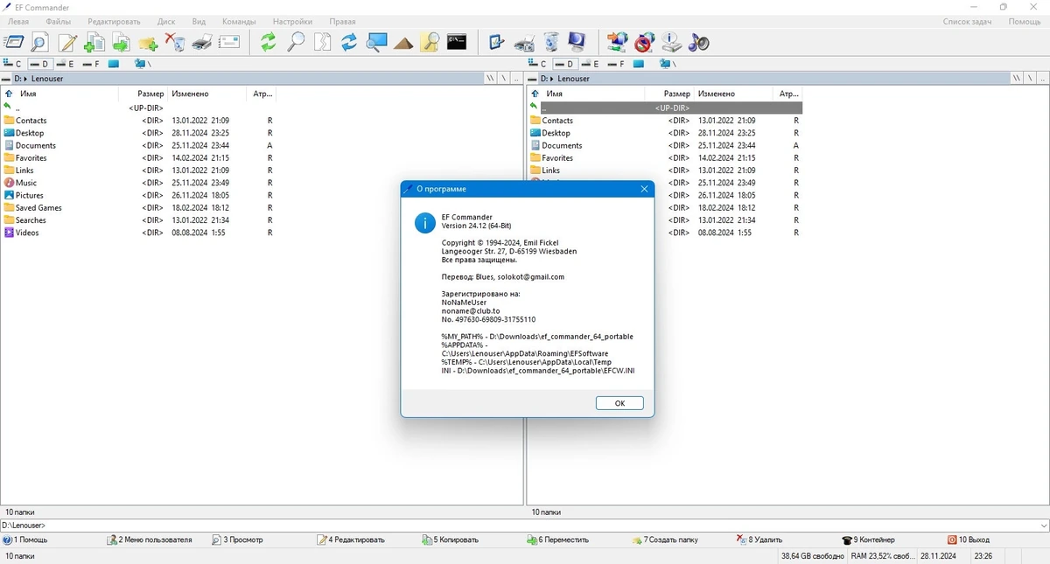
Task: Click the music note media player icon
Action: (698, 42)
